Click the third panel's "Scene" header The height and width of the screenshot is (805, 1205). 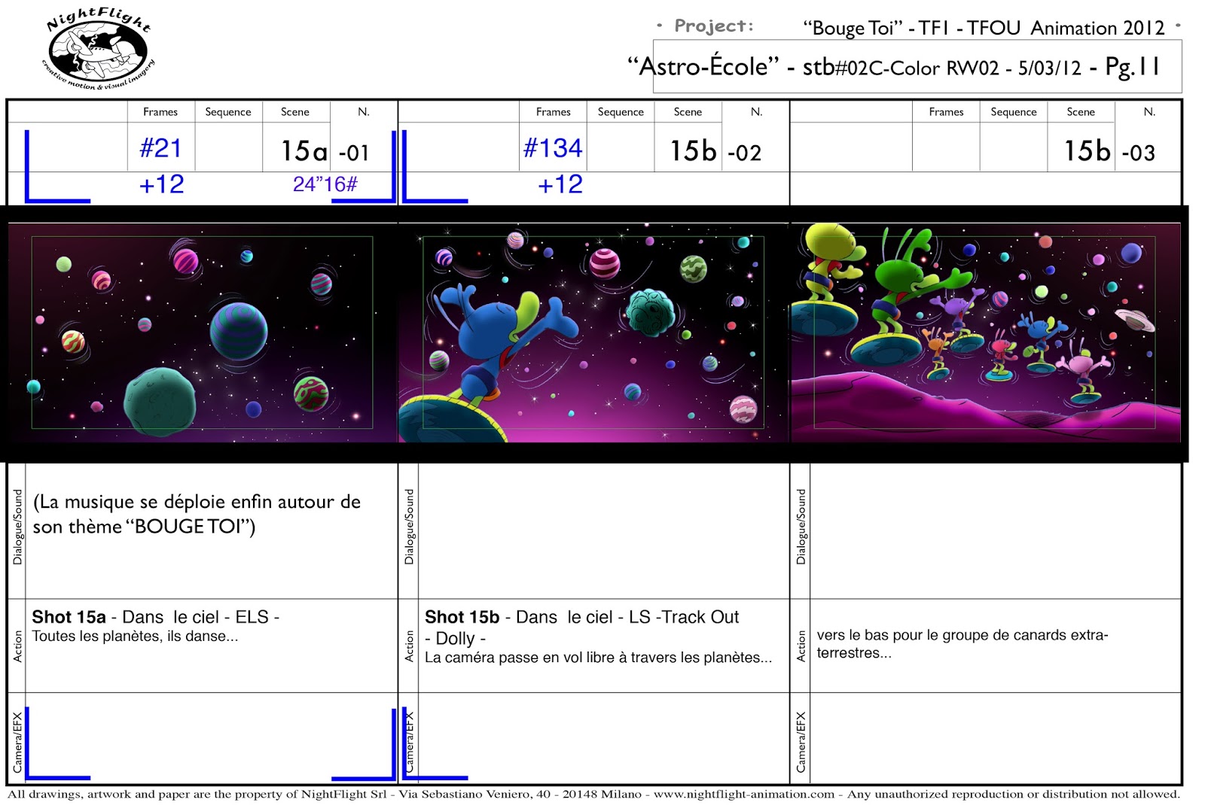(x=1081, y=111)
